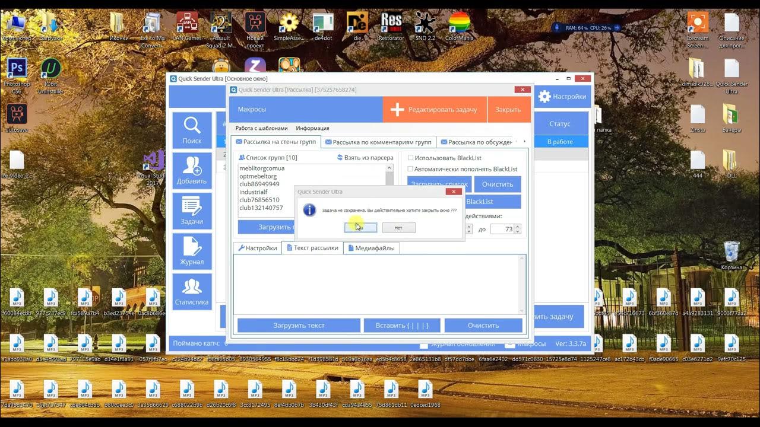Open the LAN Games desktop shortcut
760x427 pixels.
pos(187,26)
